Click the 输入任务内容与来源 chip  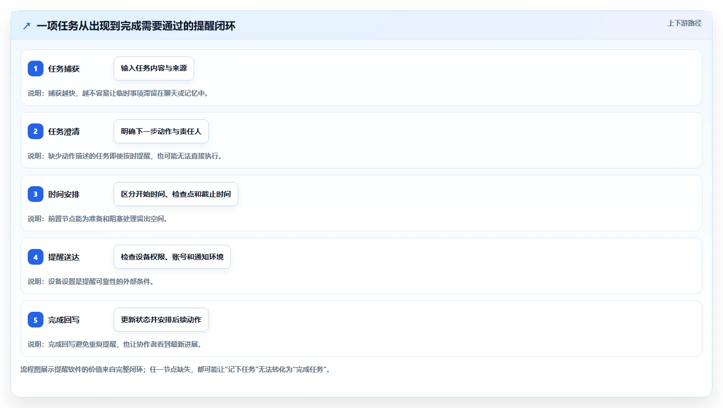tap(154, 69)
